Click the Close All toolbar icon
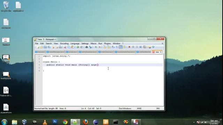 56,47
